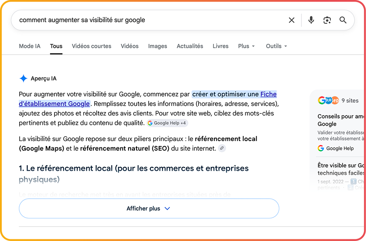Click the Google Help +4 source chip

coord(167,123)
